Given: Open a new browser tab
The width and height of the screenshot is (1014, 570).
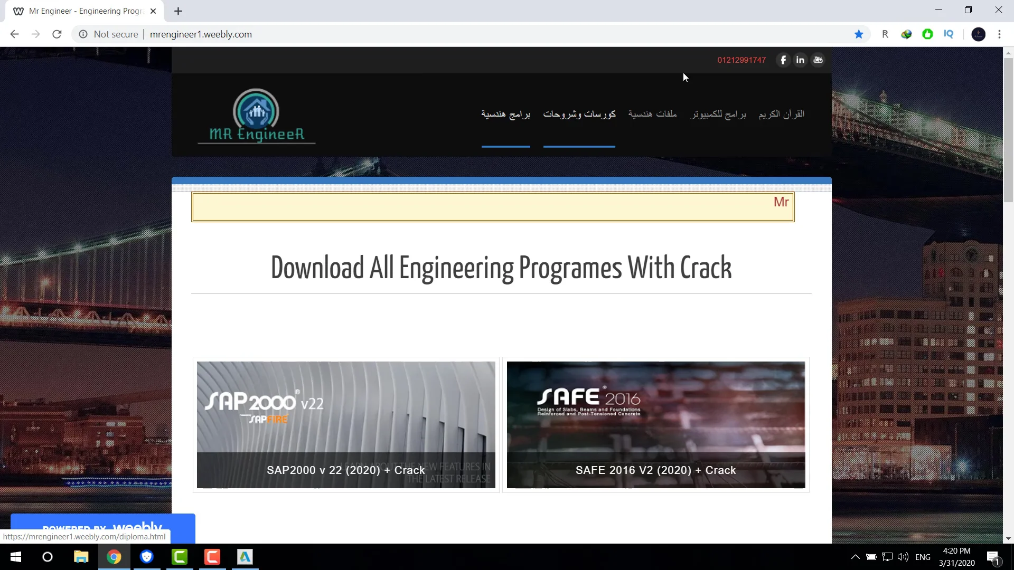Looking at the screenshot, I should pyautogui.click(x=179, y=11).
